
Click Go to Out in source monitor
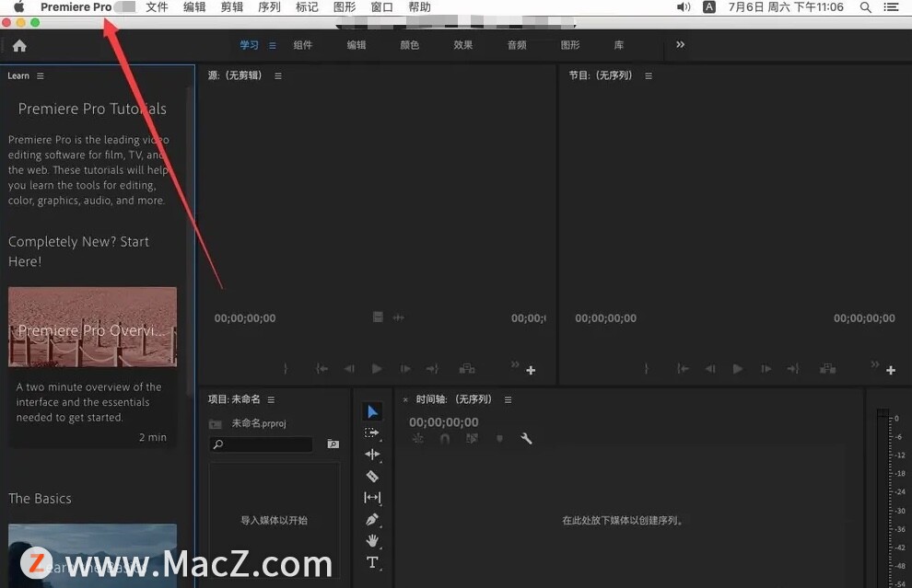click(433, 368)
